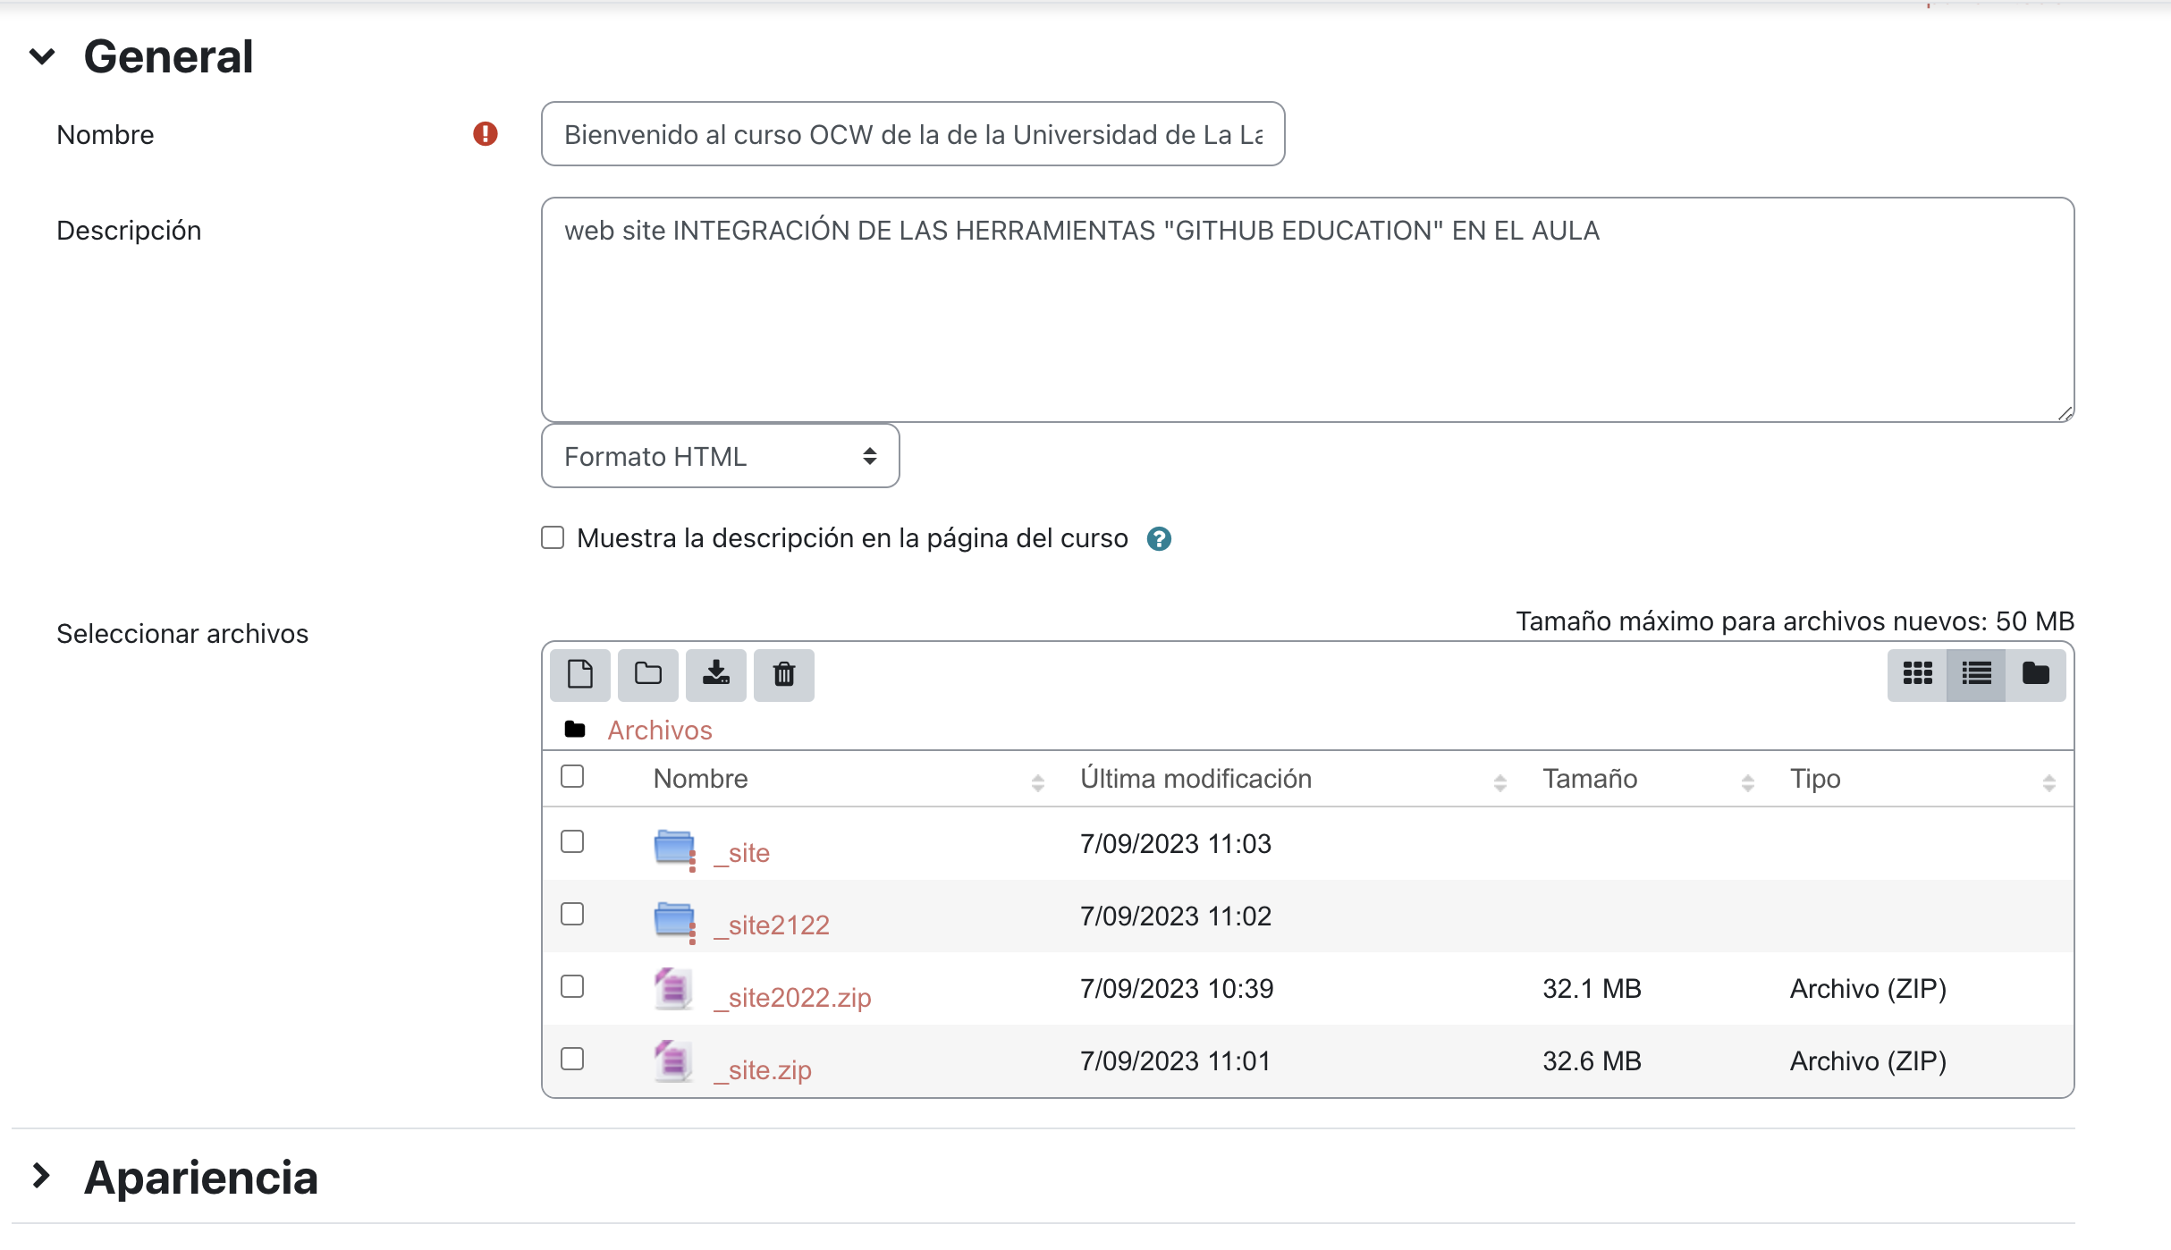The width and height of the screenshot is (2171, 1250).
Task: Click the Apariencia section heading
Action: (x=201, y=1178)
